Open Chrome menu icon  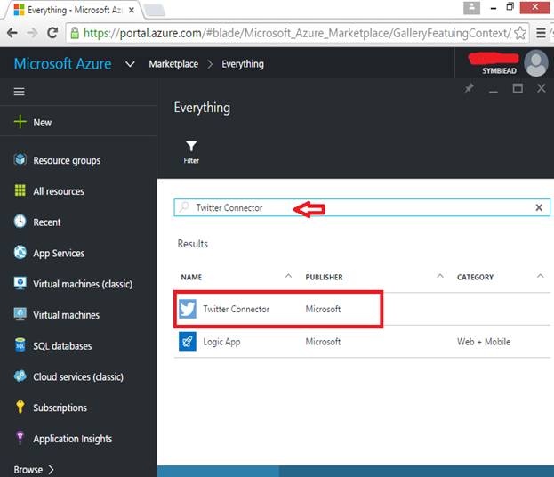pos(541,33)
